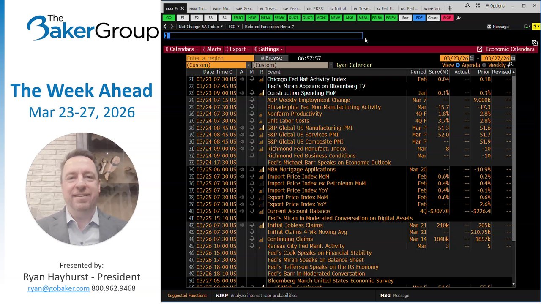Click speaker icon for S&P Manufacturing PMI row
Image resolution: width=541 pixels, height=304 pixels.
(242, 128)
